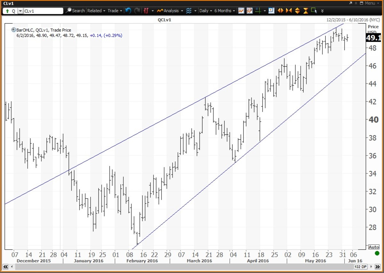
Task: Click the 132 DP data points box
Action: point(361,266)
